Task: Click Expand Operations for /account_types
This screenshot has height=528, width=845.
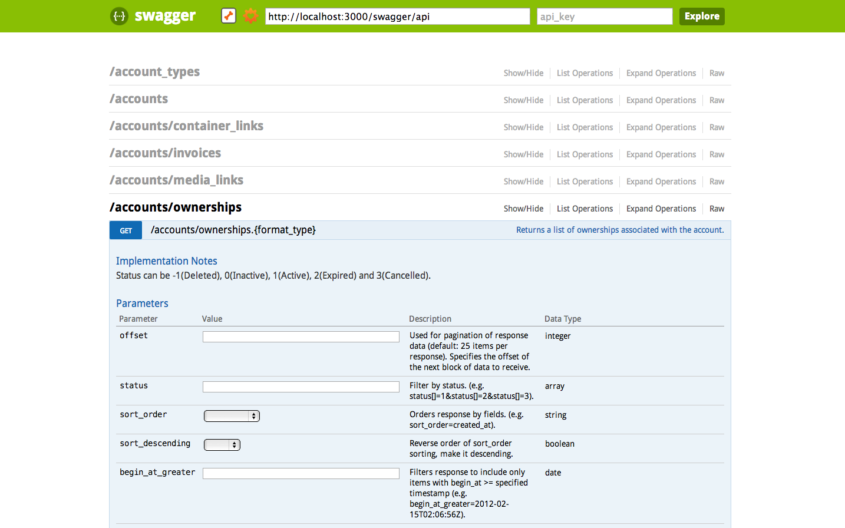Action: (x=661, y=73)
